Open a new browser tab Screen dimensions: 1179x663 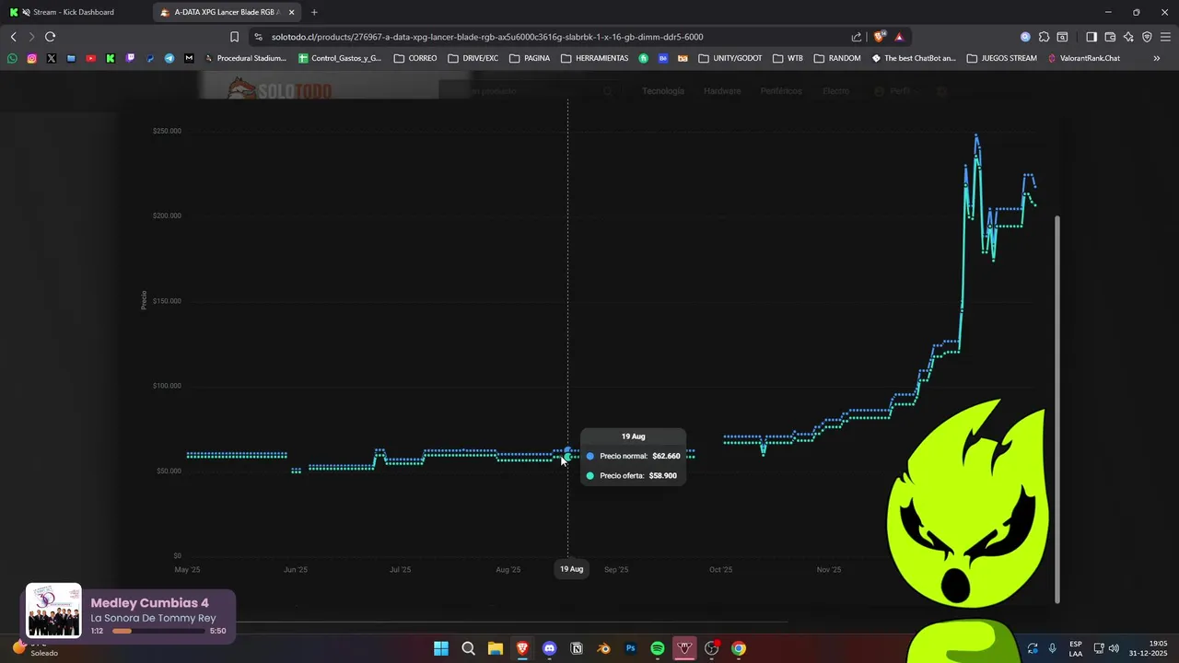pyautogui.click(x=314, y=12)
